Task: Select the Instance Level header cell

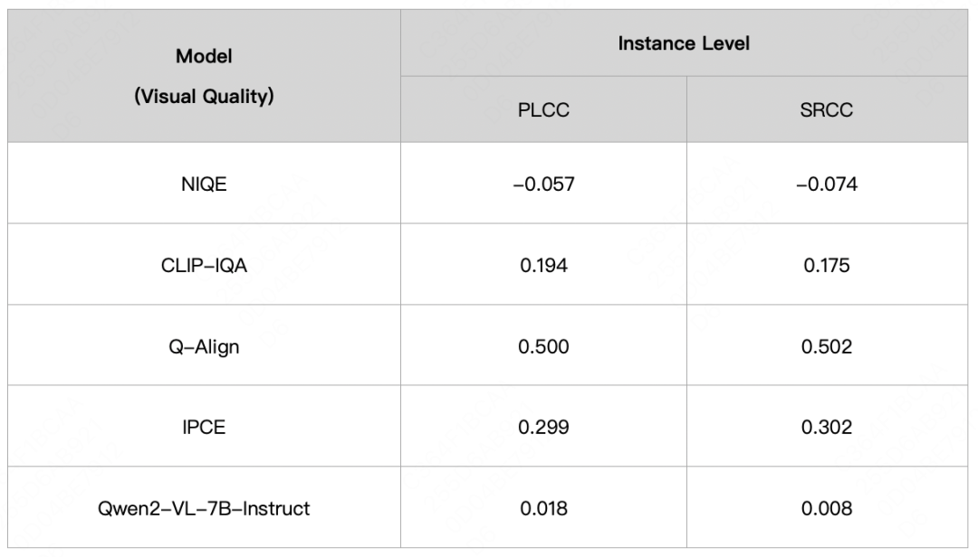Action: (x=685, y=43)
